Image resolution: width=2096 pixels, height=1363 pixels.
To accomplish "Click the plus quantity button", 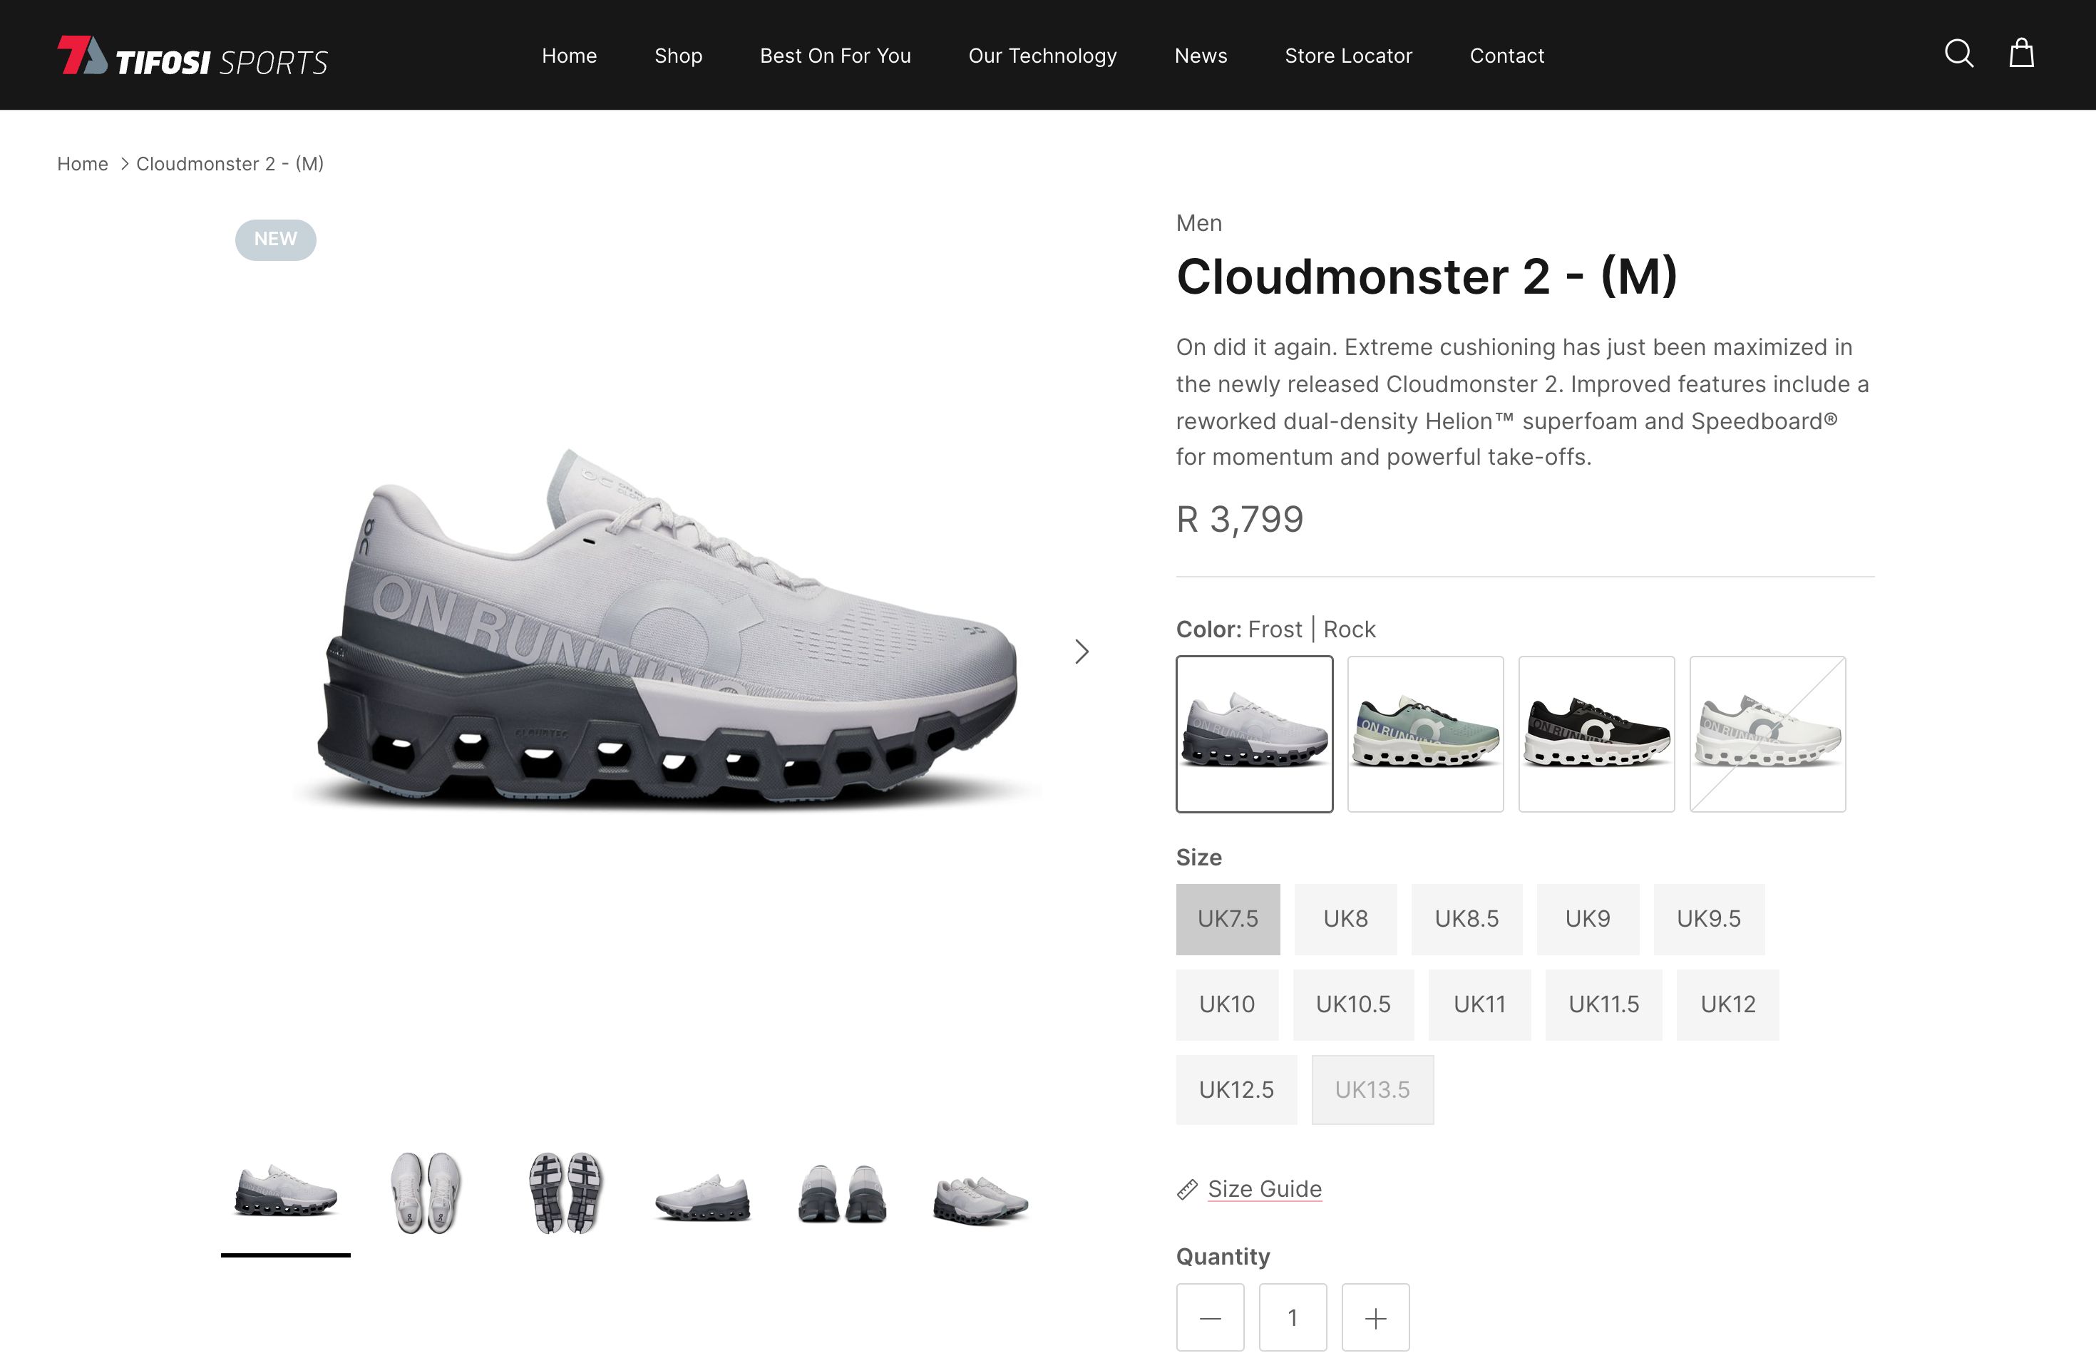I will 1376,1317.
